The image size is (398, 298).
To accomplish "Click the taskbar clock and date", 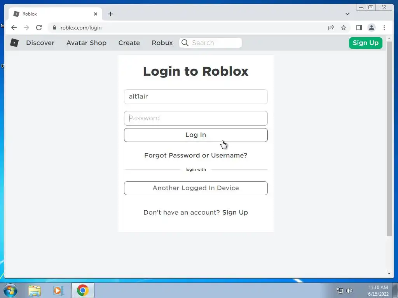I will [378, 291].
